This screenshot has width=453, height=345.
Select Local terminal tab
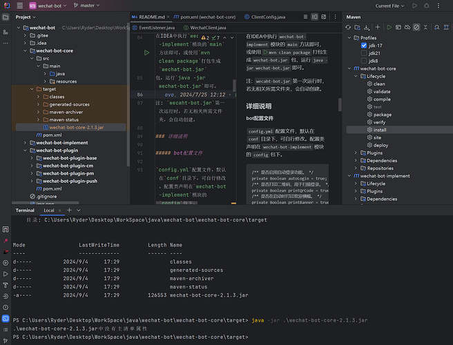(x=49, y=210)
